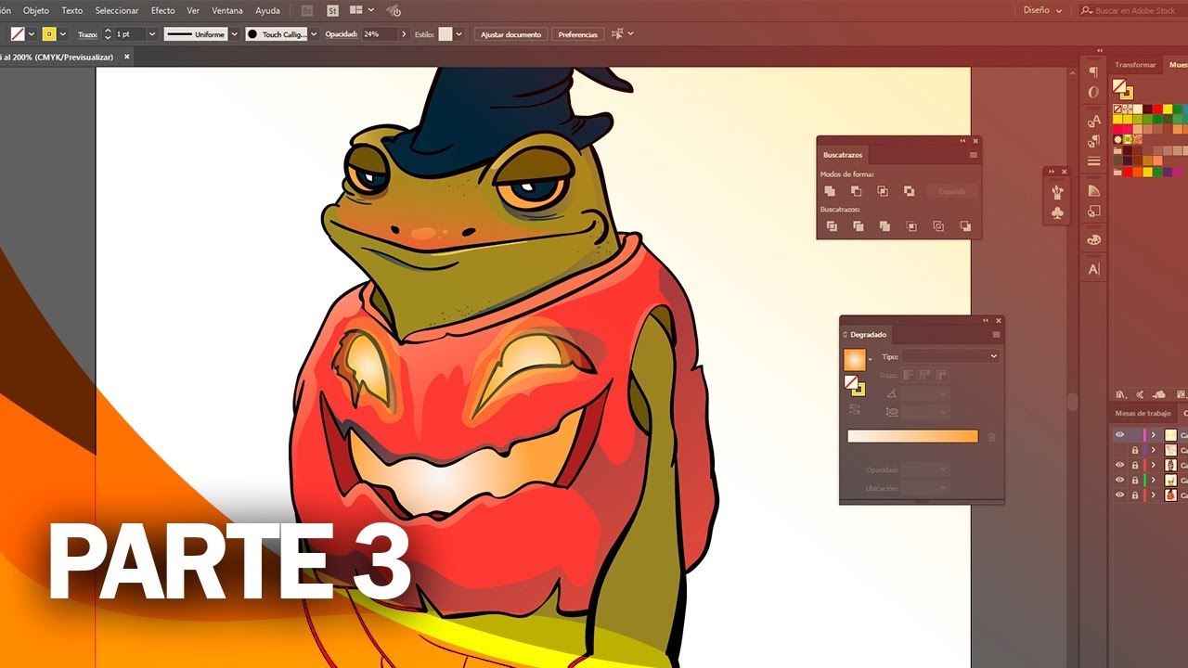Open the Diseño workspace switcher dropdown
Screen dimensions: 1188x668
pyautogui.click(x=1042, y=10)
